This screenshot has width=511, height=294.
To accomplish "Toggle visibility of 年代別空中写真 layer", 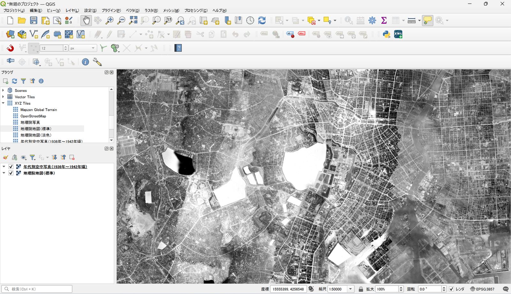I will (x=11, y=167).
